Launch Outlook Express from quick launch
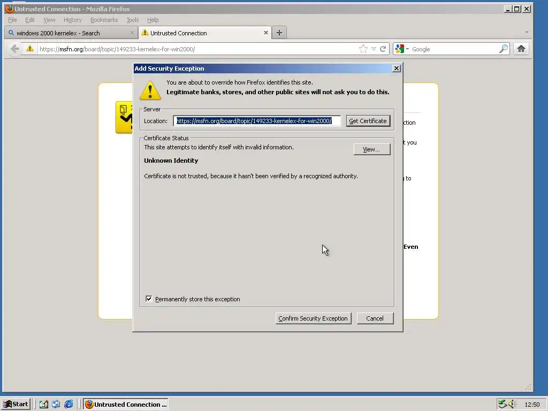Viewport: 548px width, 411px height. click(56, 405)
